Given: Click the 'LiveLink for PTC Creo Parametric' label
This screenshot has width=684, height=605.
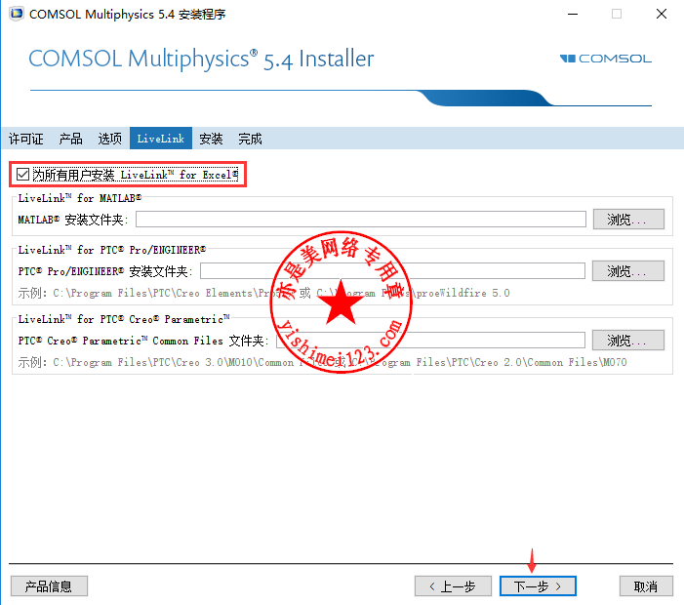Looking at the screenshot, I should point(124,319).
